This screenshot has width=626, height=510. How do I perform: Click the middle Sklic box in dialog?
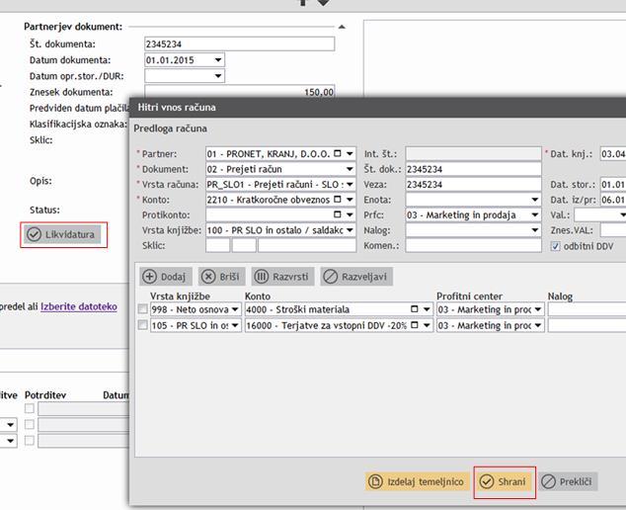pos(244,245)
